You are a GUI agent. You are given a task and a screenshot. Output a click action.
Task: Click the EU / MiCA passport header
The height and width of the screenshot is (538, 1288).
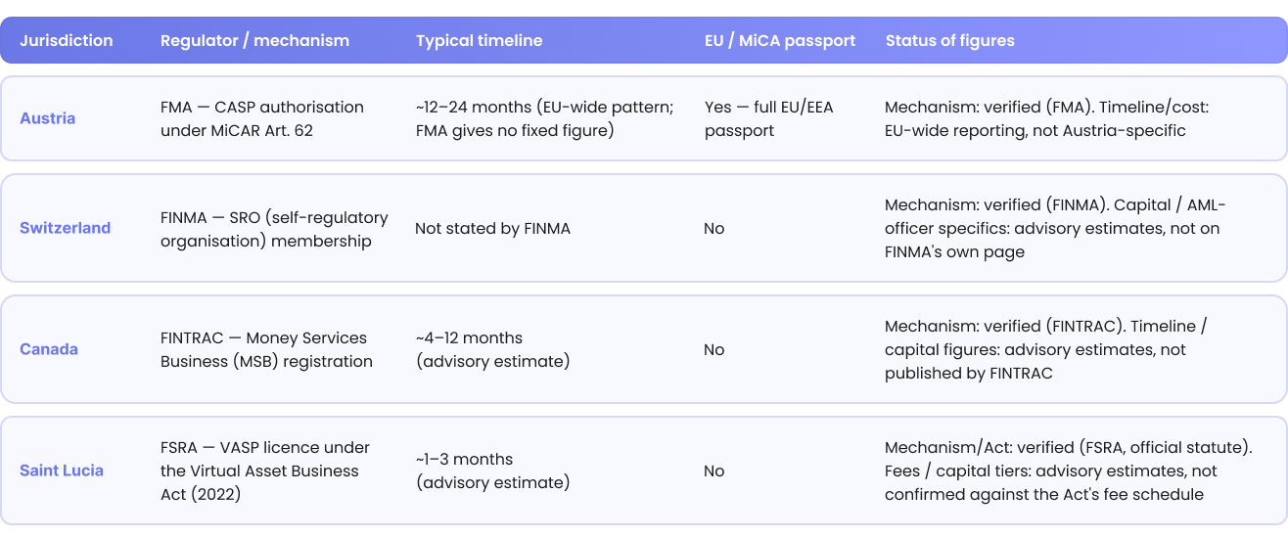[780, 41]
